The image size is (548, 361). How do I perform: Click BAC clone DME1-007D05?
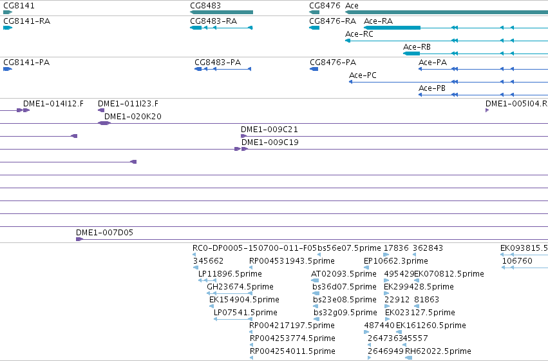tap(104, 233)
